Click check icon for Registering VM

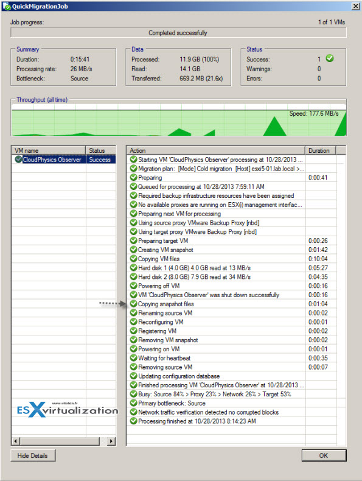(133, 331)
